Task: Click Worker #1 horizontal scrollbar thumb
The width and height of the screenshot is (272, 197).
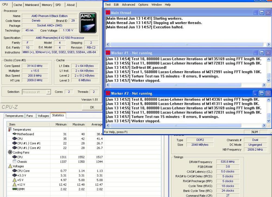Action: coord(176,85)
